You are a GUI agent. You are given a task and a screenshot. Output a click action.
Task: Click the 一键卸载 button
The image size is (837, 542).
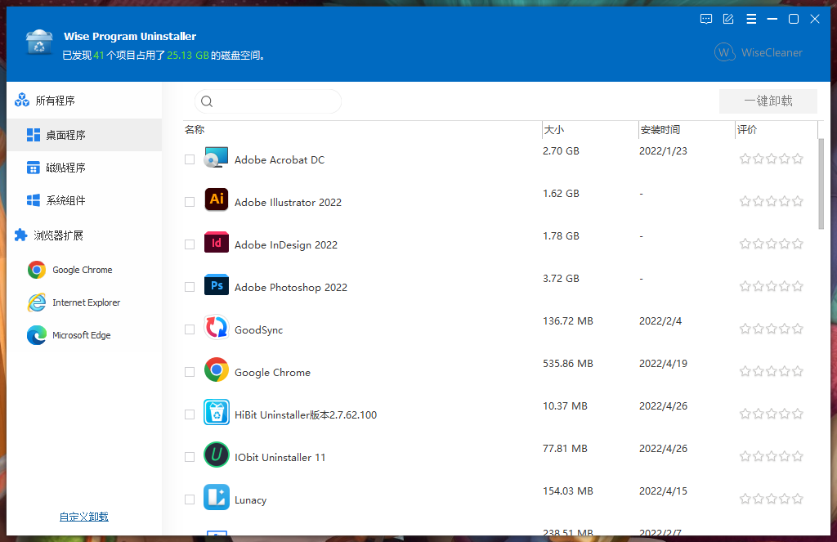[x=768, y=101]
